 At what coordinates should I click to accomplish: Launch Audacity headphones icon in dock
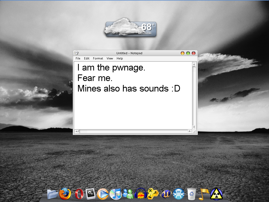(x=141, y=194)
